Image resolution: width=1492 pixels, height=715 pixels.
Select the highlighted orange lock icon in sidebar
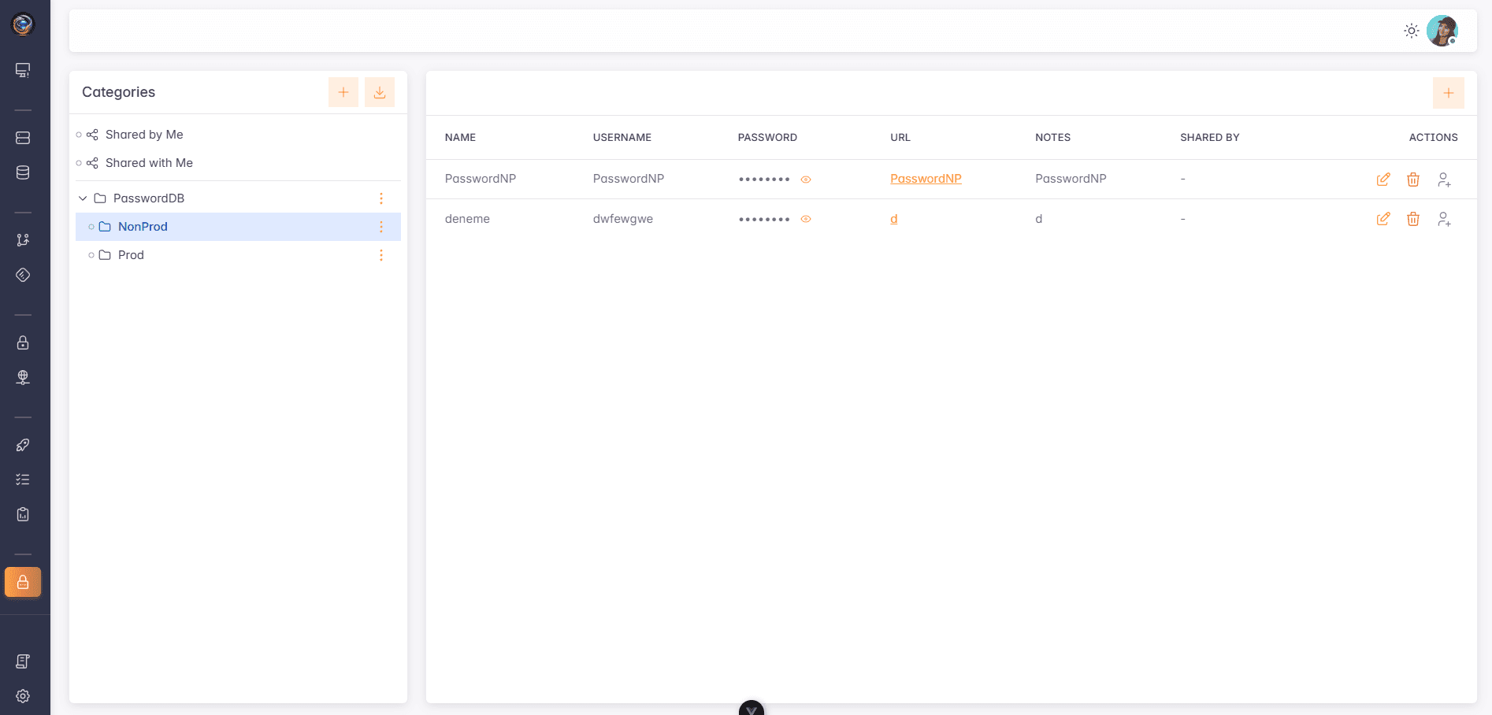pyautogui.click(x=23, y=582)
